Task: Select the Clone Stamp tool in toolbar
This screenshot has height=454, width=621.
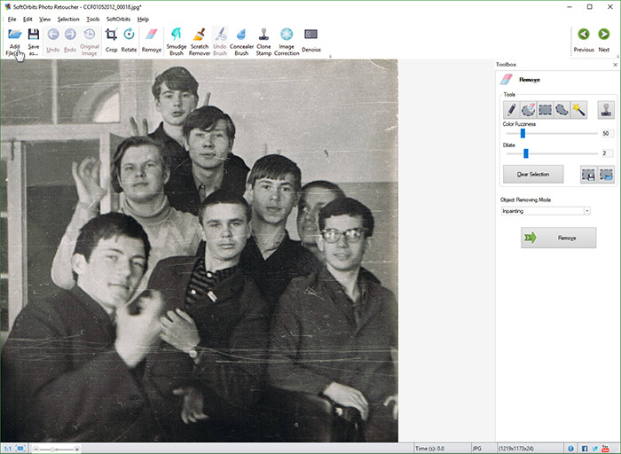Action: [x=263, y=35]
